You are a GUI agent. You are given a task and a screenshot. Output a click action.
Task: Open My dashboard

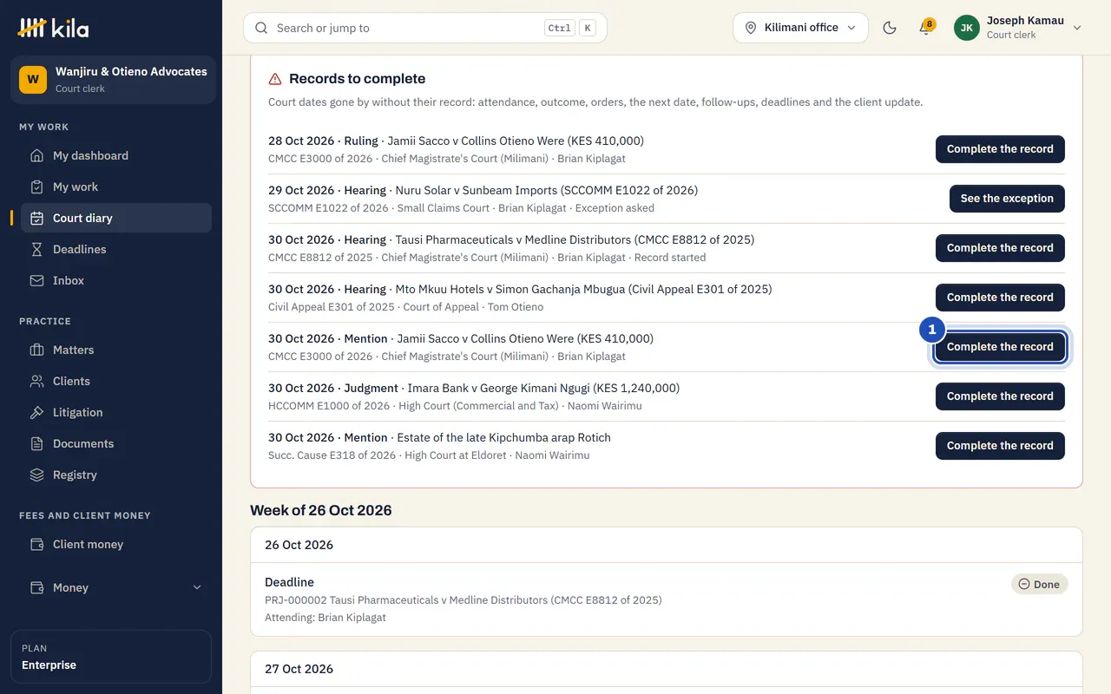[116, 155]
